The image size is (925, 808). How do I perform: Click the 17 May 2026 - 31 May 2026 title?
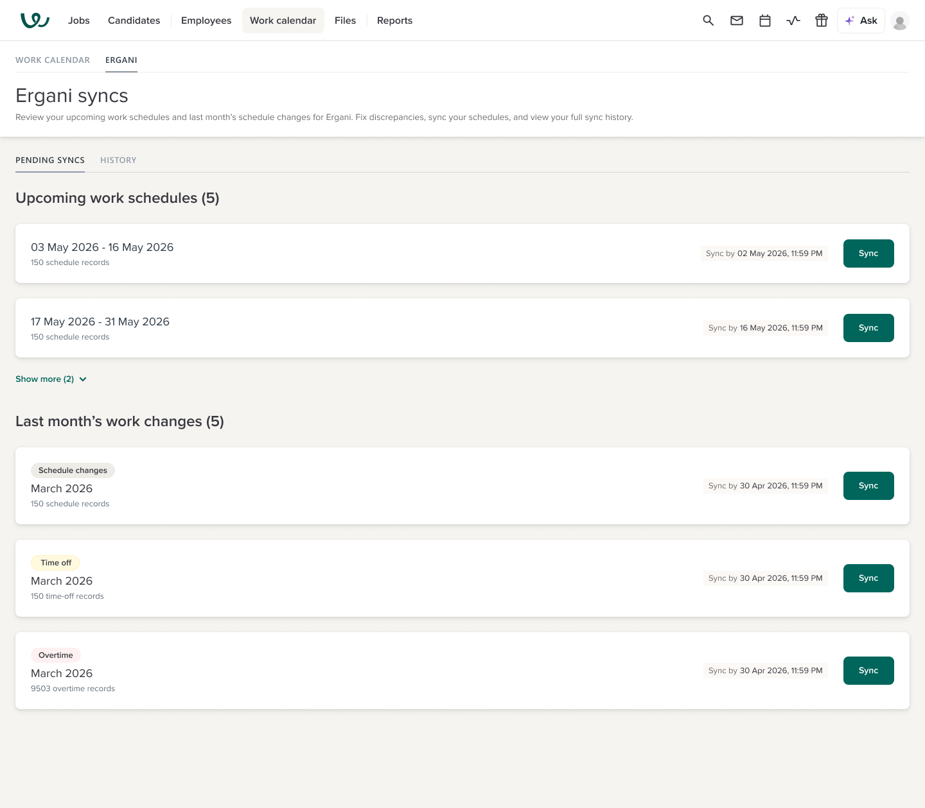point(100,322)
